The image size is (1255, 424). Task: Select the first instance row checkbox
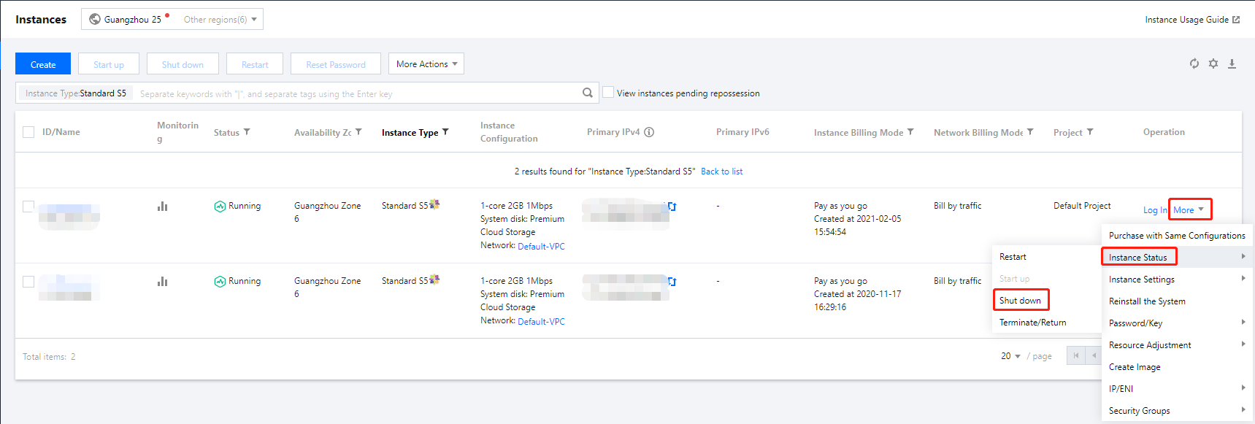point(28,207)
